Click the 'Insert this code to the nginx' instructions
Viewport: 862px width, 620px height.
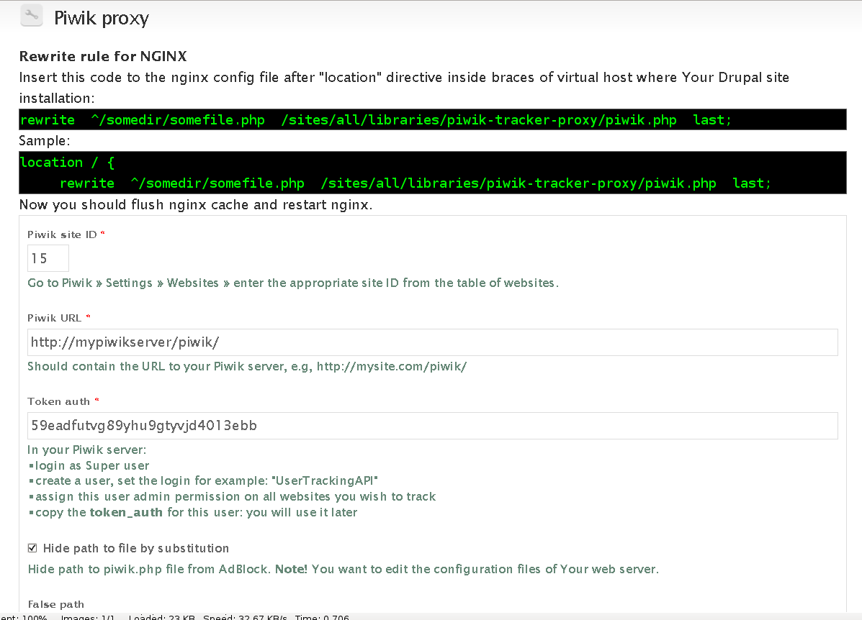pyautogui.click(x=404, y=88)
